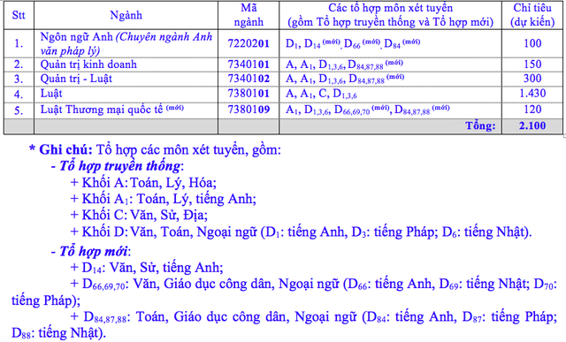The width and height of the screenshot is (566, 342).
Task: Click the quota value 300
Action: [532, 79]
